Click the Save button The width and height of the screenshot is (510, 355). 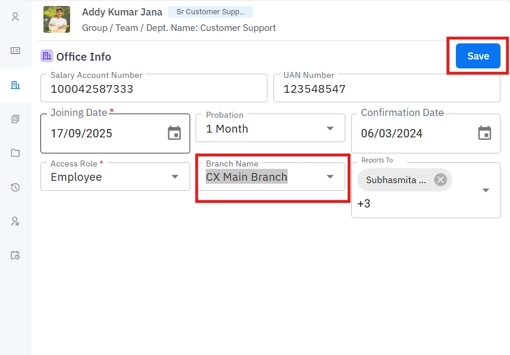(478, 56)
